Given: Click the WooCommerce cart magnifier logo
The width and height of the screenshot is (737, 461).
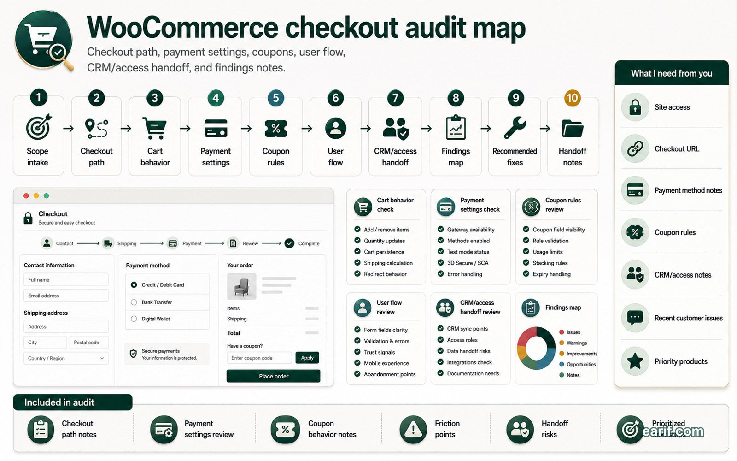Looking at the screenshot, I should [x=45, y=41].
